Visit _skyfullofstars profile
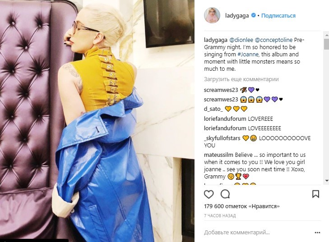The image size is (329, 242). tap(222, 138)
